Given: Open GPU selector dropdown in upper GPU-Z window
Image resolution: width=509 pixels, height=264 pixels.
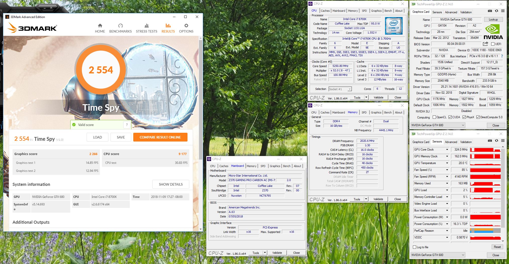Looking at the screenshot, I should [x=438, y=125].
